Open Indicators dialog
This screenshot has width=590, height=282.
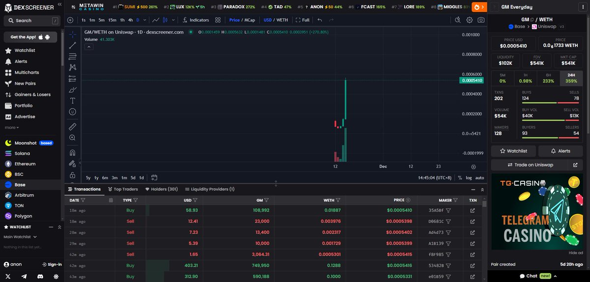click(196, 20)
